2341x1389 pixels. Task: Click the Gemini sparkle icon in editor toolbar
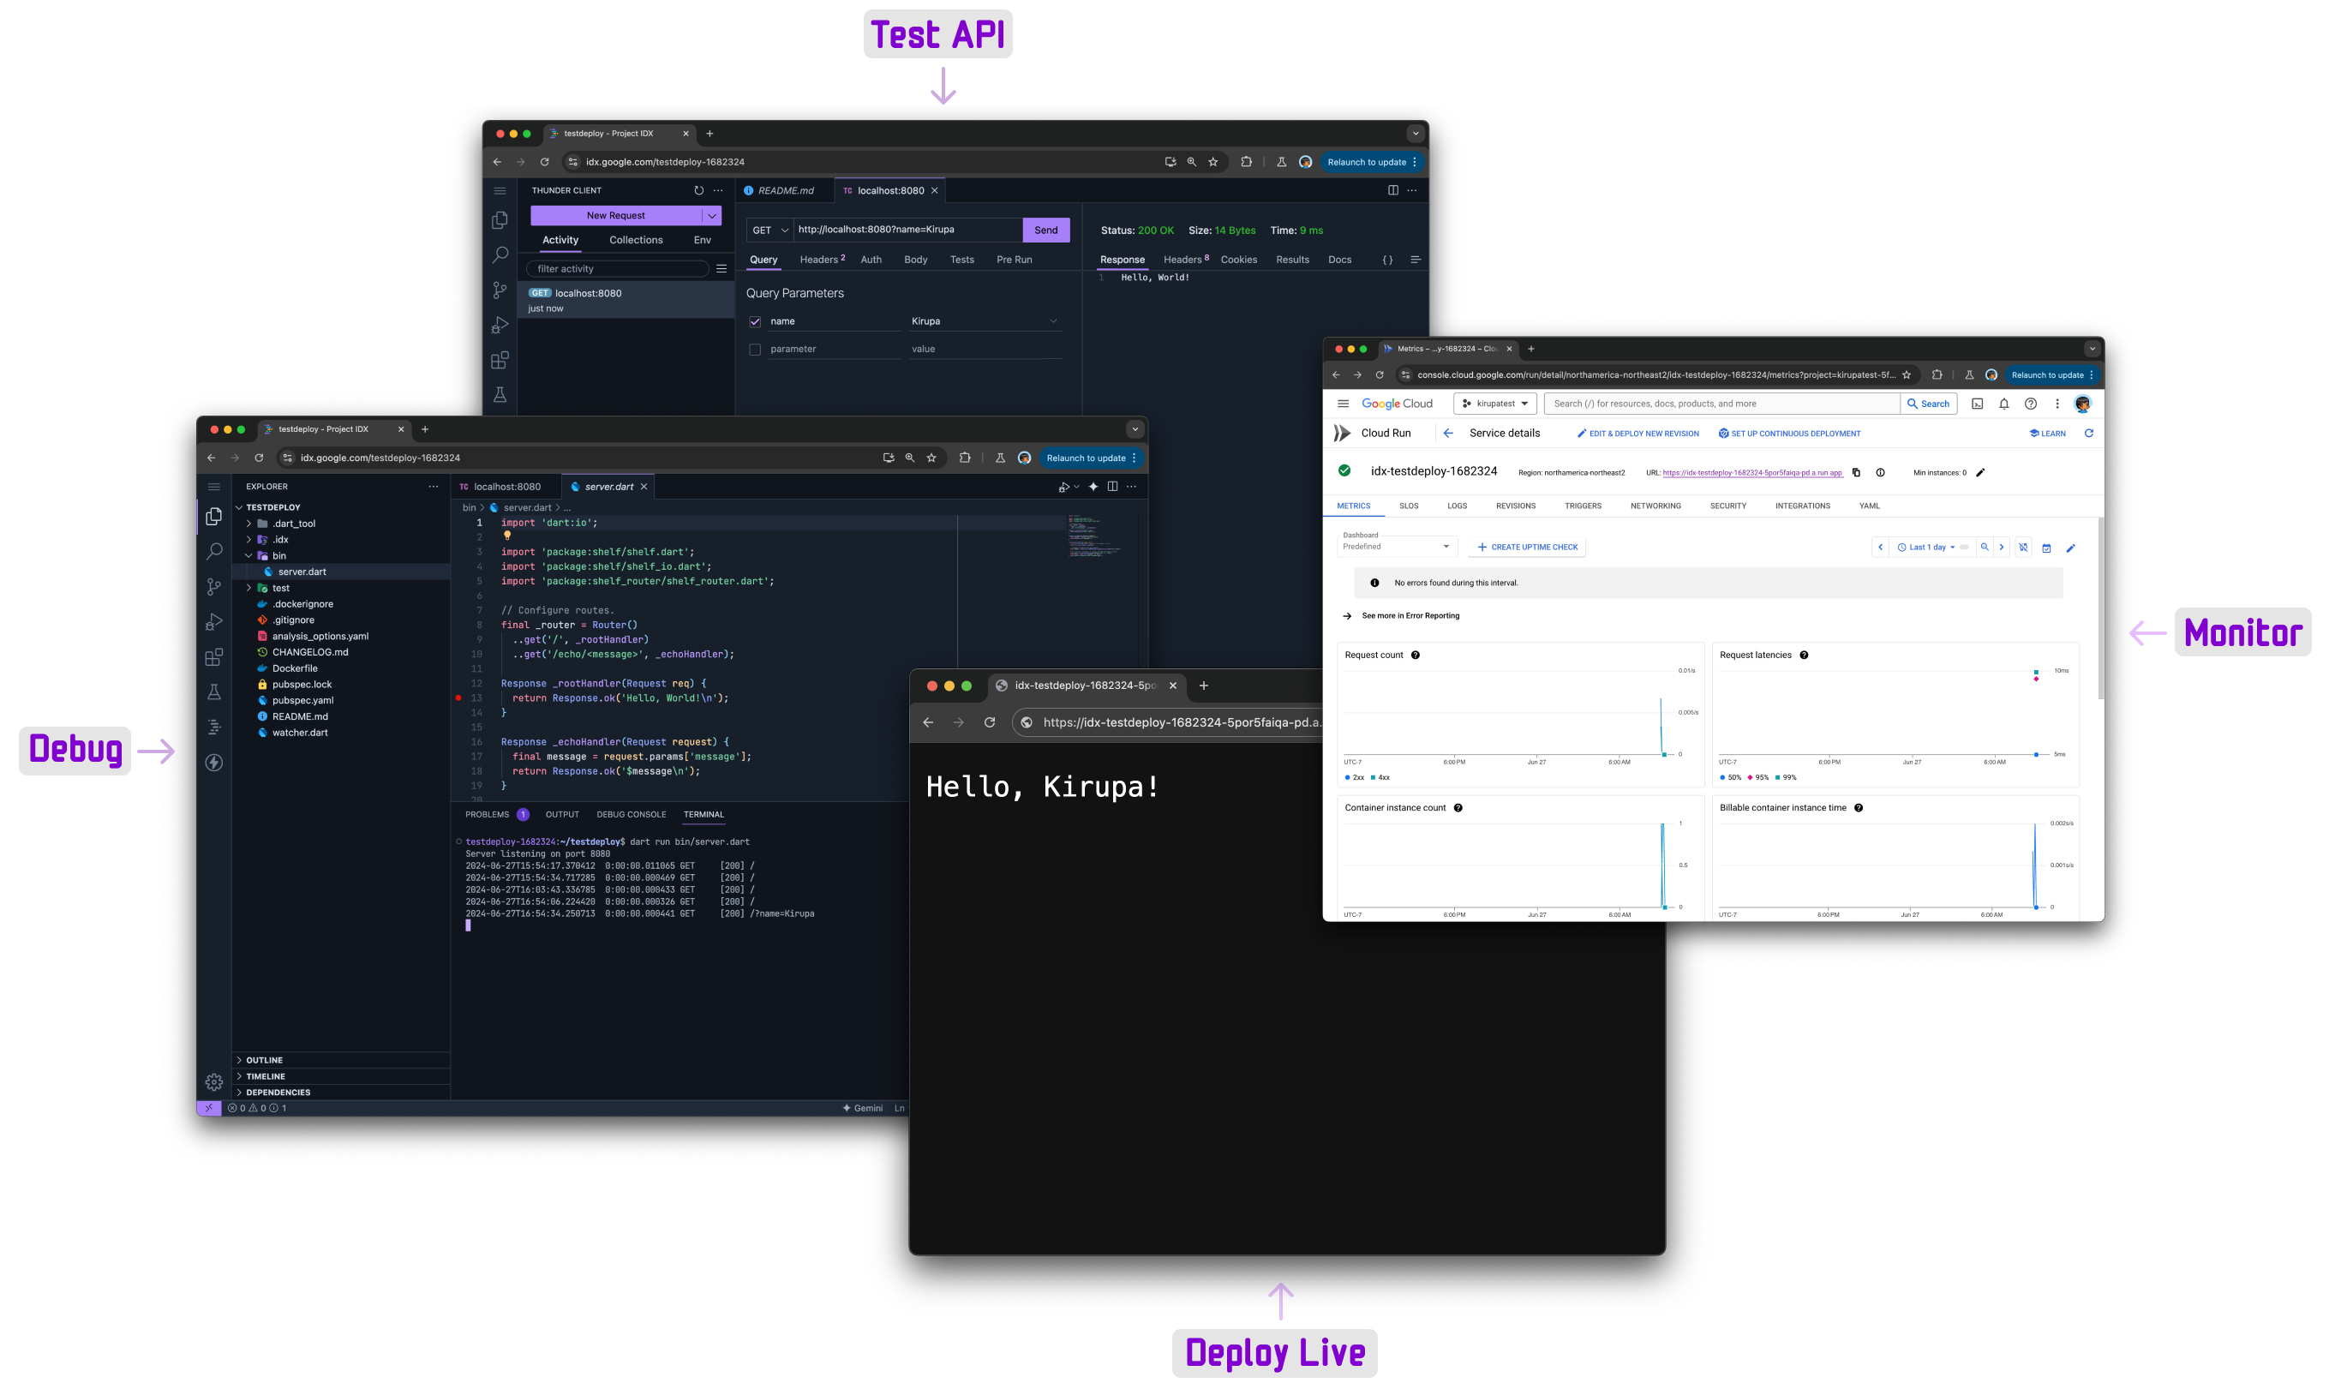tap(1093, 487)
